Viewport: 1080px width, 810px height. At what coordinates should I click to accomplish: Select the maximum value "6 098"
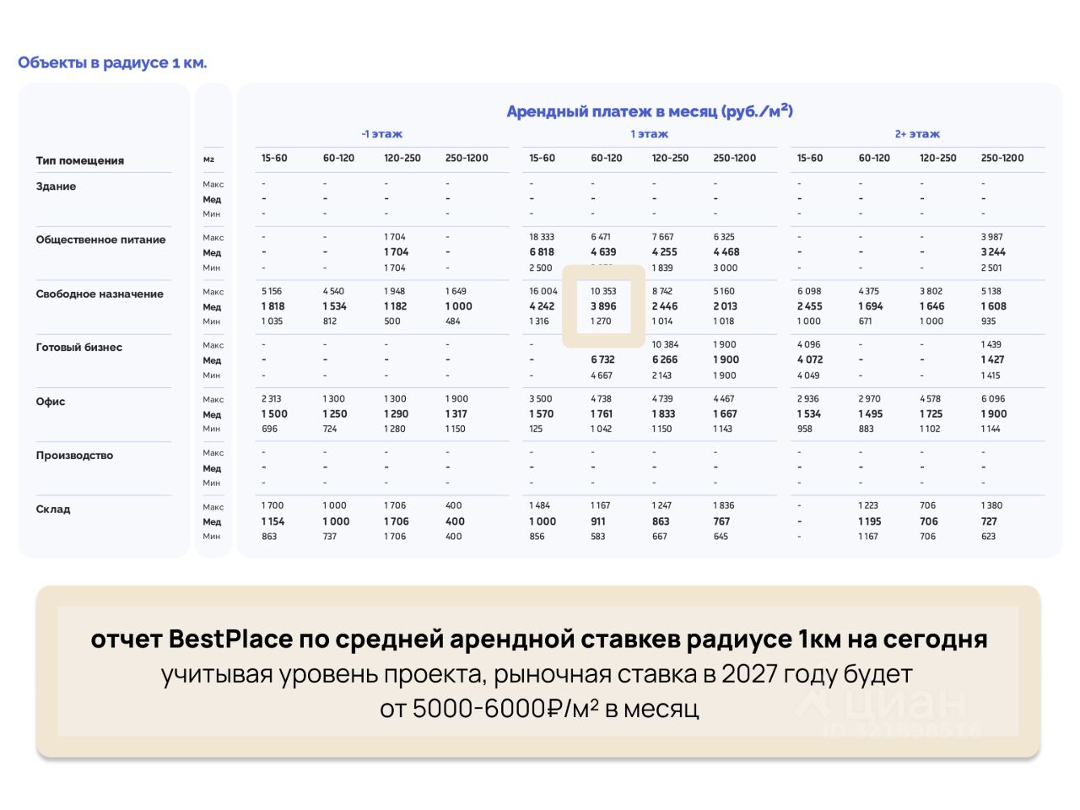pyautogui.click(x=809, y=291)
